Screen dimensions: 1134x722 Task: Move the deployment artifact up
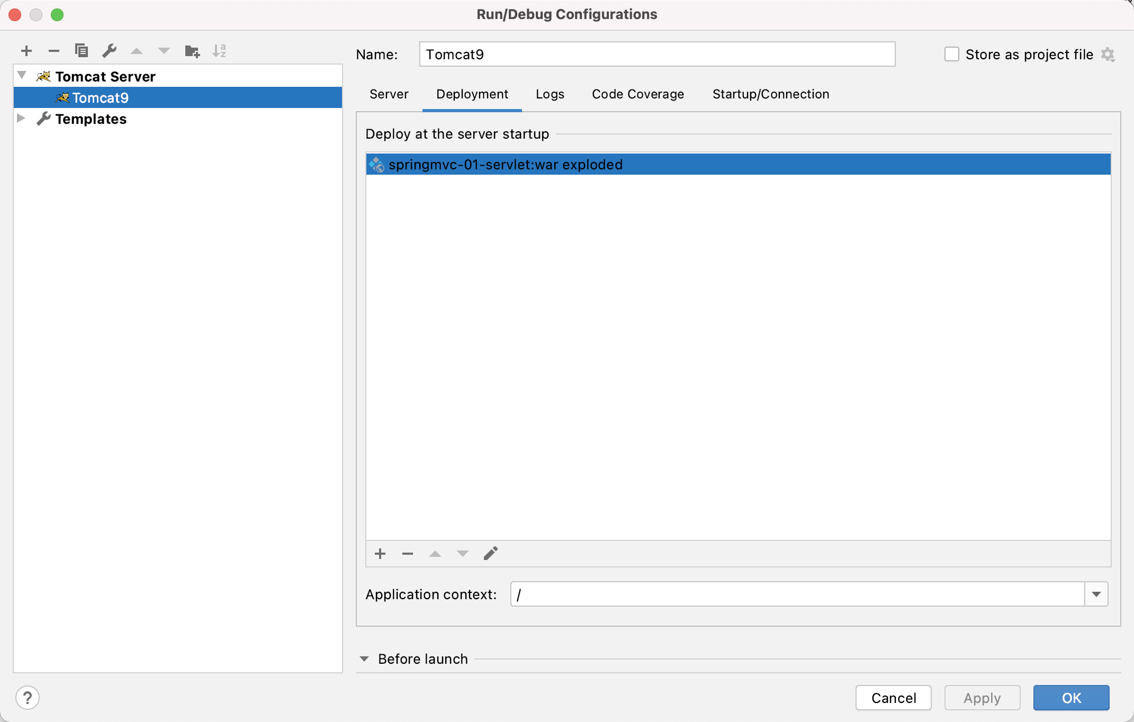point(435,554)
